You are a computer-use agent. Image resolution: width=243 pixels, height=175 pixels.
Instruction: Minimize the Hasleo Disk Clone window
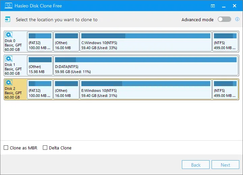tap(224, 6)
